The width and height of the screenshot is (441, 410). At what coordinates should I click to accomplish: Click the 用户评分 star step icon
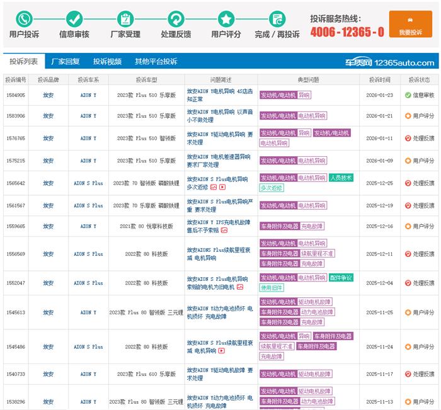pyautogui.click(x=226, y=19)
